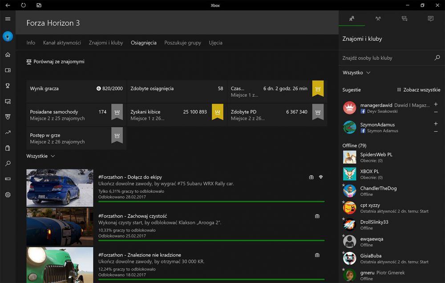Click the search magnifier in Znajdź osoby field
Screen dimensions: 445x283
pos(437,57)
